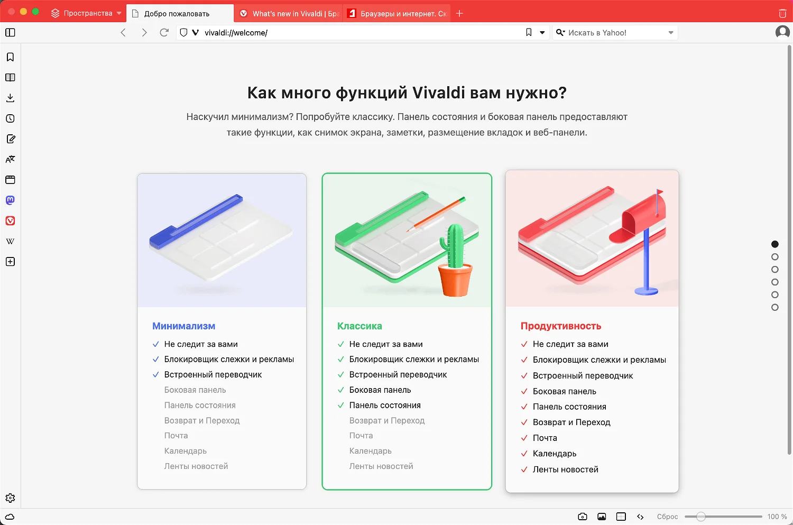Open the user profile avatar
The image size is (793, 525).
pos(782,33)
